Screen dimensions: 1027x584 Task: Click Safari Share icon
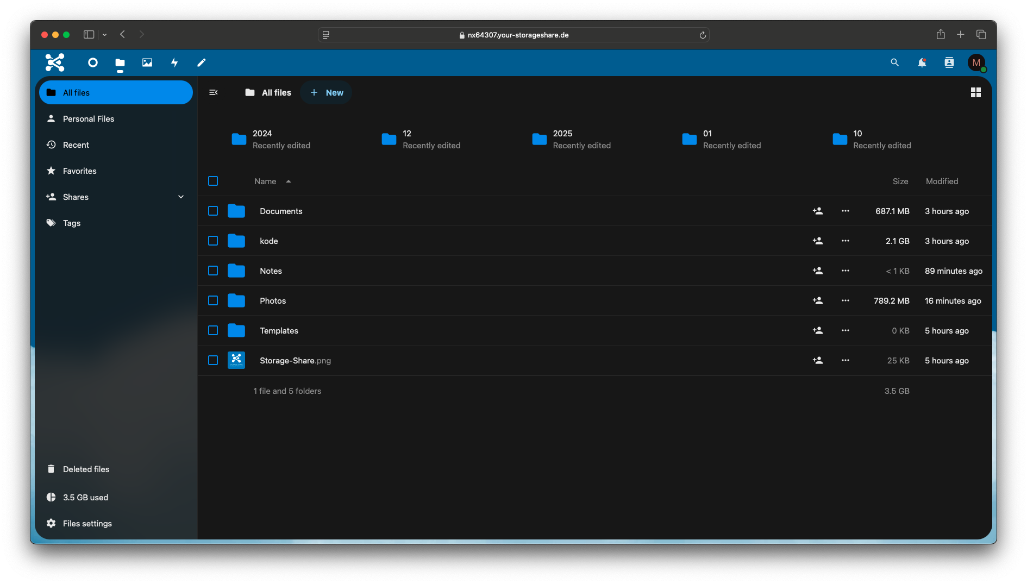pos(941,34)
